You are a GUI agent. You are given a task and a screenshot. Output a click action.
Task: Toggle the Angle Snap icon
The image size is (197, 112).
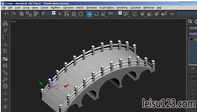click(150, 14)
